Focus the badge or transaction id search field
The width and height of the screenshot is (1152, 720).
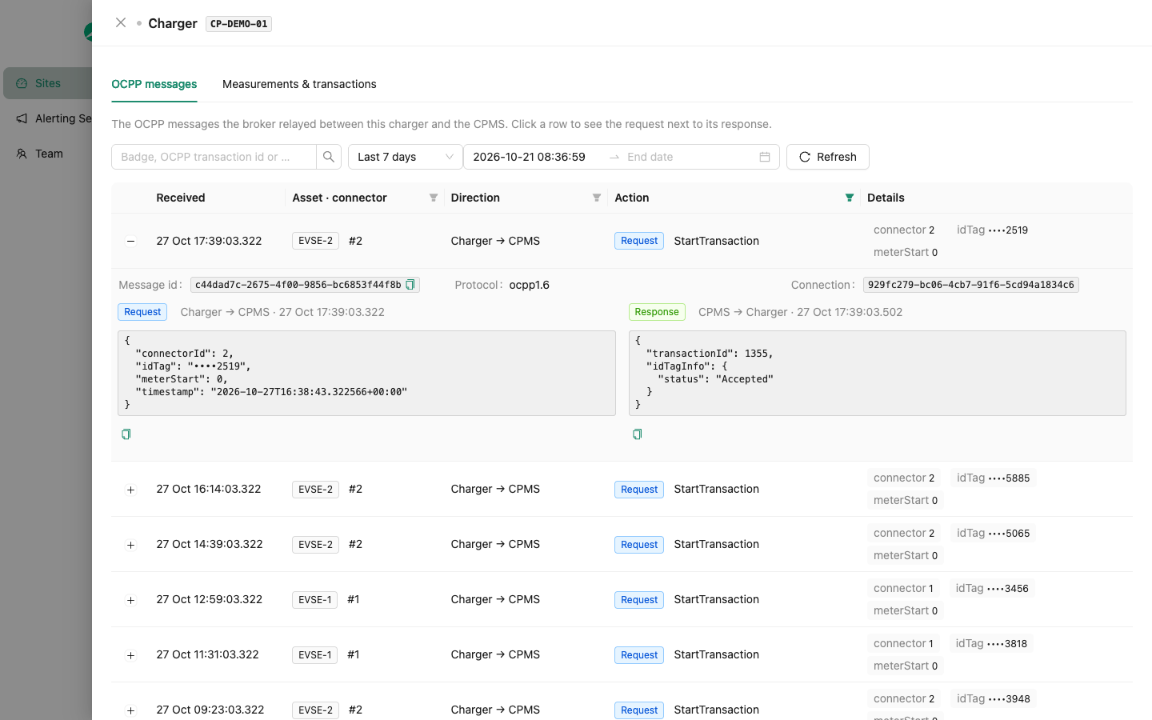tap(214, 157)
